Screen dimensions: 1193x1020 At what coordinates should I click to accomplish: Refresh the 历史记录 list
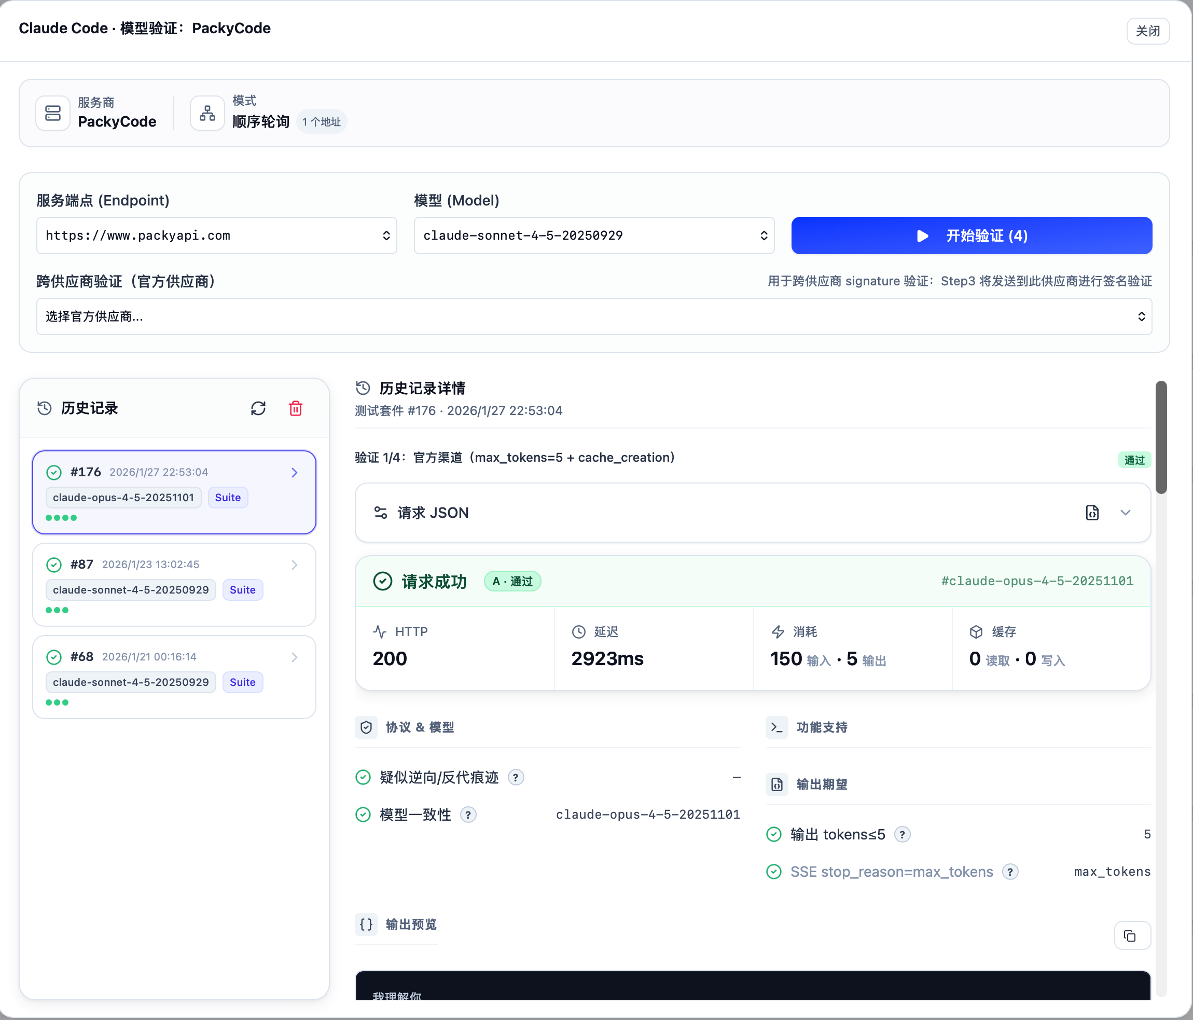tap(258, 408)
